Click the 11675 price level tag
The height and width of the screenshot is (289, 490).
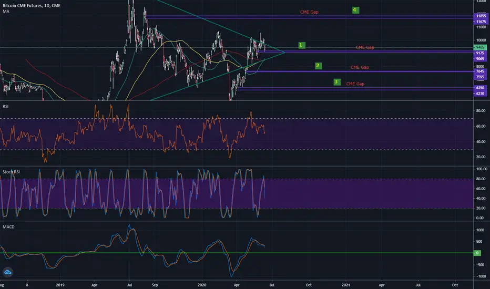pyautogui.click(x=481, y=22)
